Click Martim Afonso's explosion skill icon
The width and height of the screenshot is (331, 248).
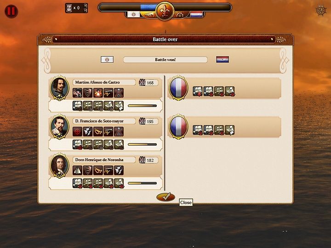(x=98, y=93)
